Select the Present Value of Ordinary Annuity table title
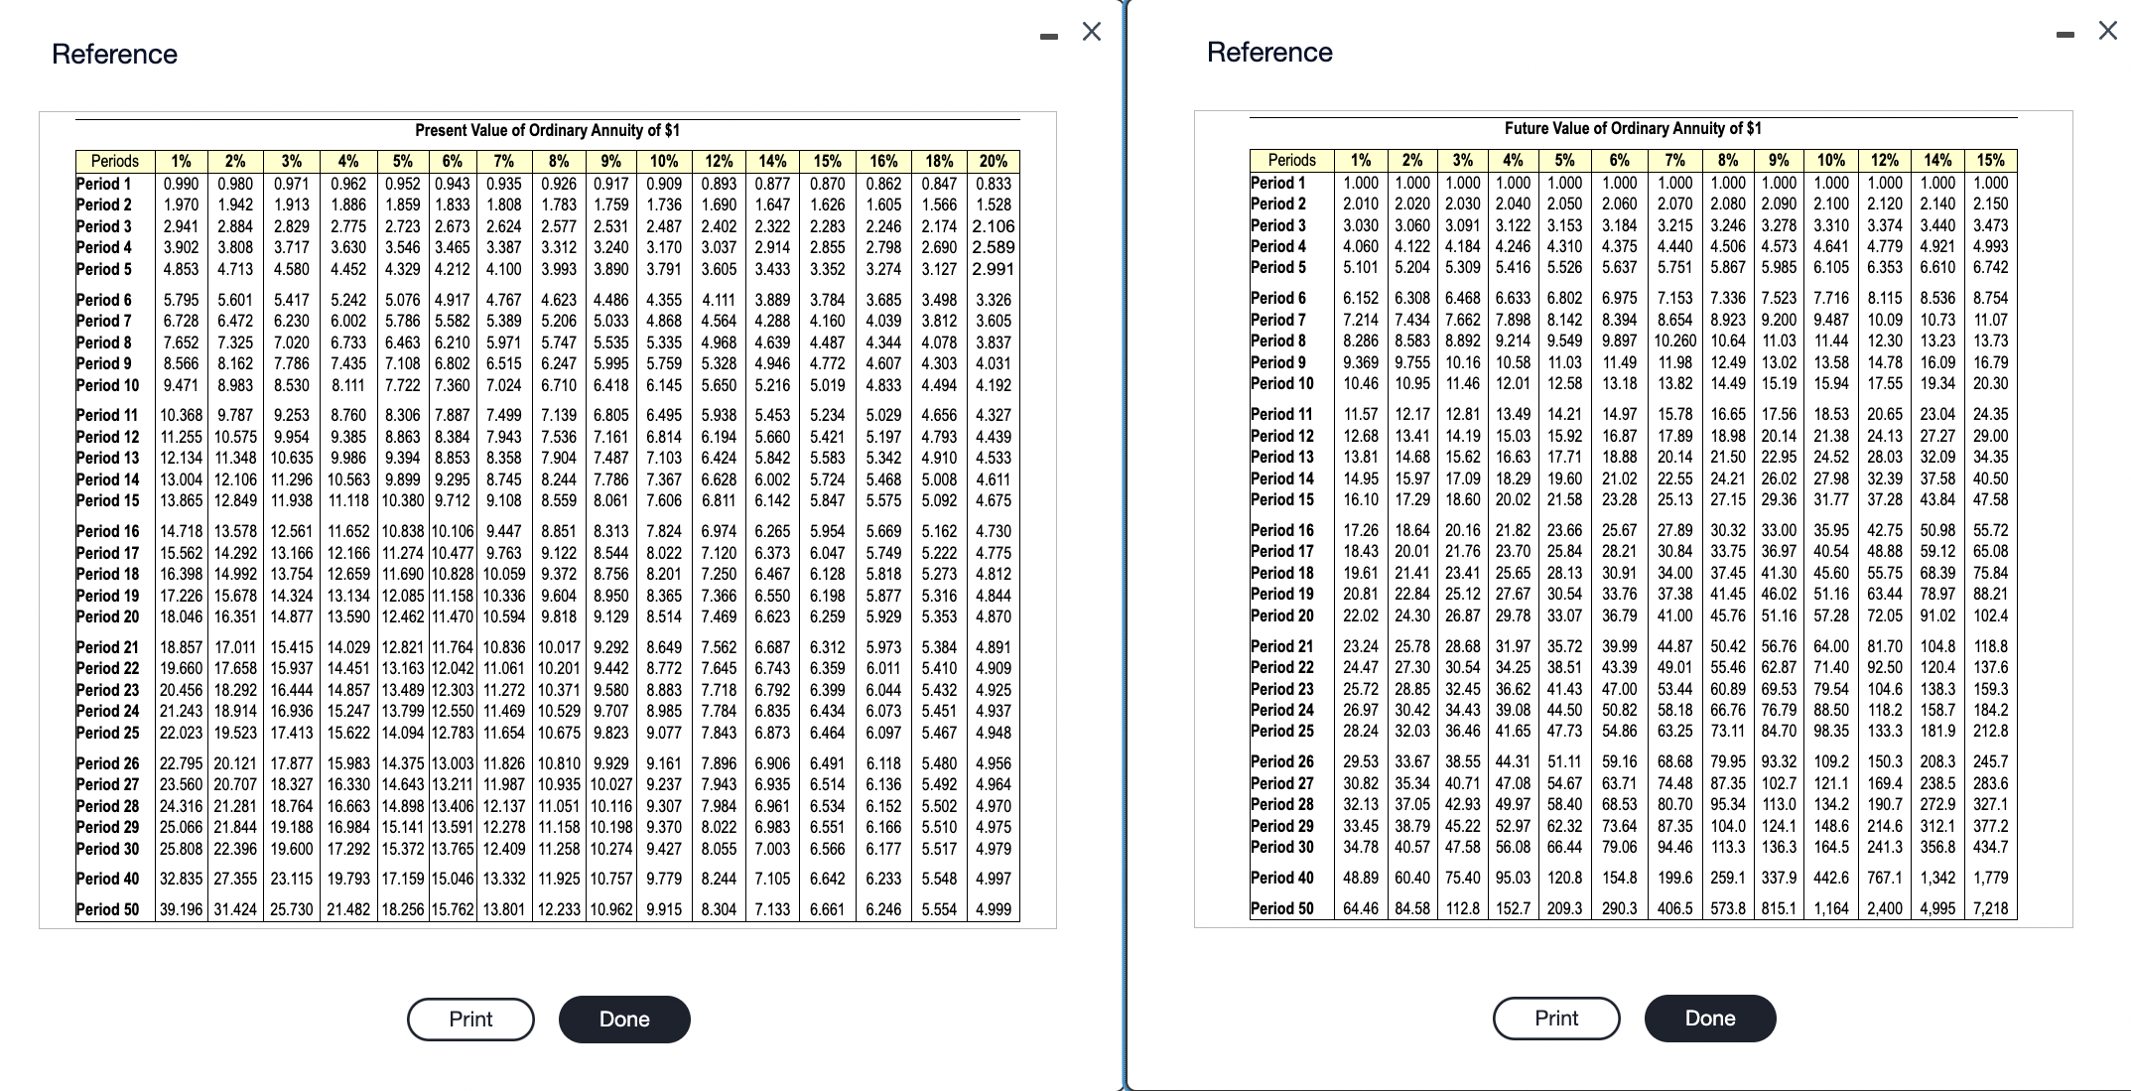This screenshot has width=2131, height=1091. pyautogui.click(x=546, y=129)
